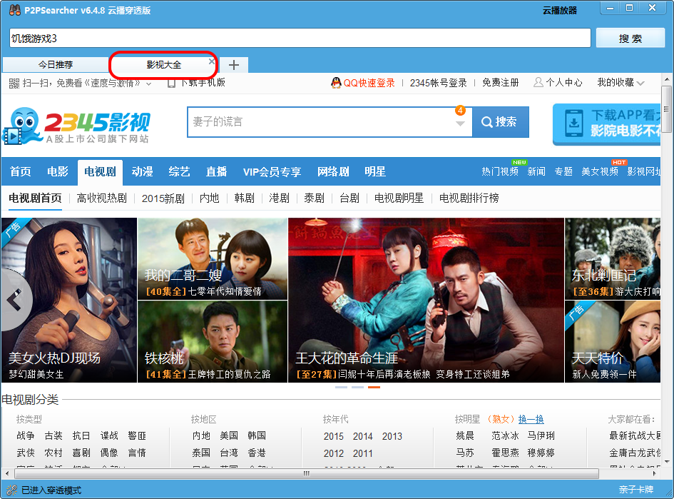Select first carousel indicator dot

pyautogui.click(x=342, y=387)
